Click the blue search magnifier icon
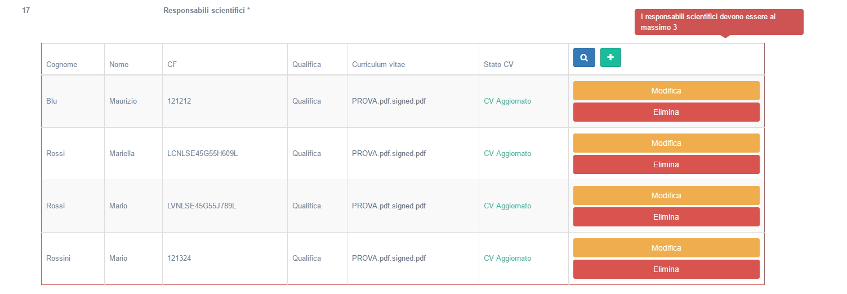847x294 pixels. 584,57
